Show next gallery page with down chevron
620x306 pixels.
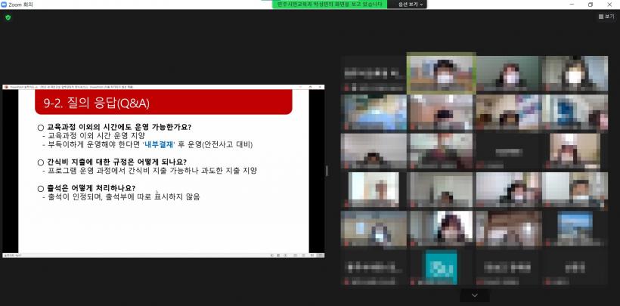point(475,295)
